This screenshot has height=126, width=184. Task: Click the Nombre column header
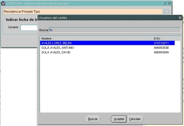coord(96,38)
